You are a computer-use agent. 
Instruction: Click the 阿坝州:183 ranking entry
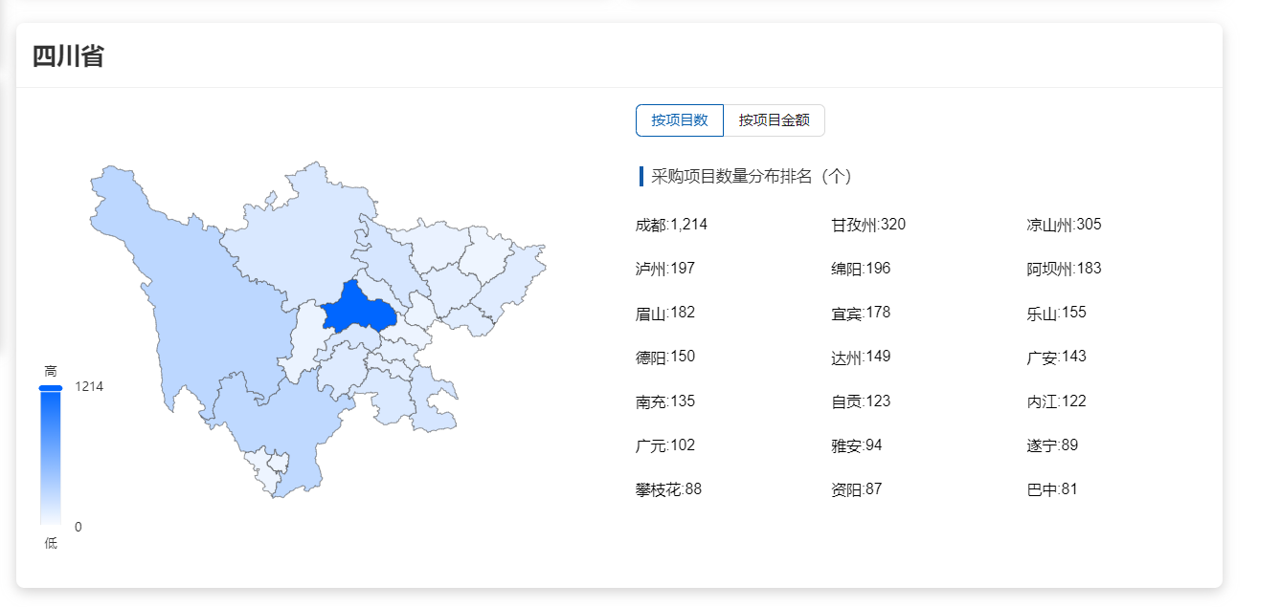(1064, 269)
